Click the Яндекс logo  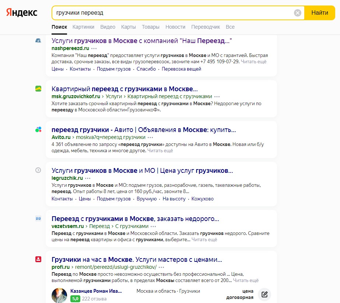(x=22, y=13)
